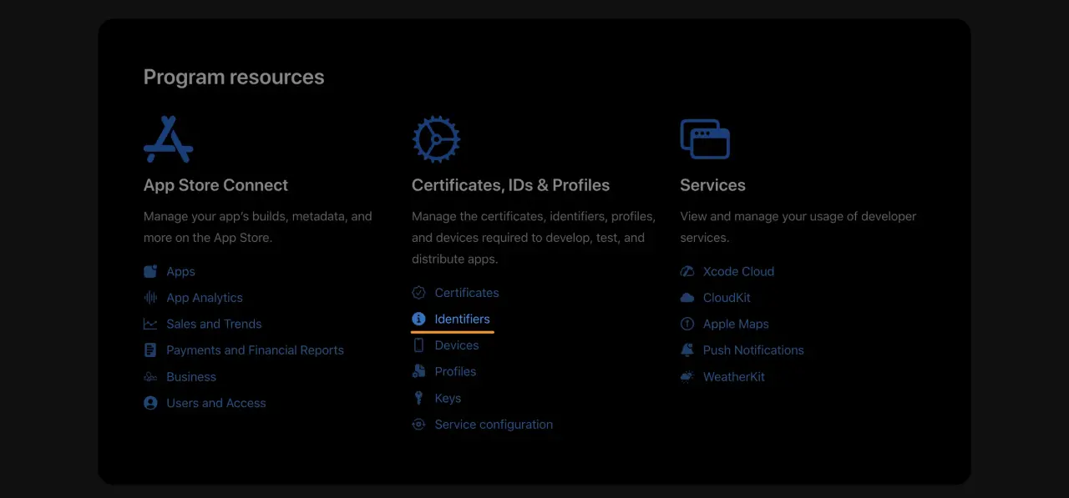
Task: Click the phone icon beside Devices
Action: pos(418,345)
